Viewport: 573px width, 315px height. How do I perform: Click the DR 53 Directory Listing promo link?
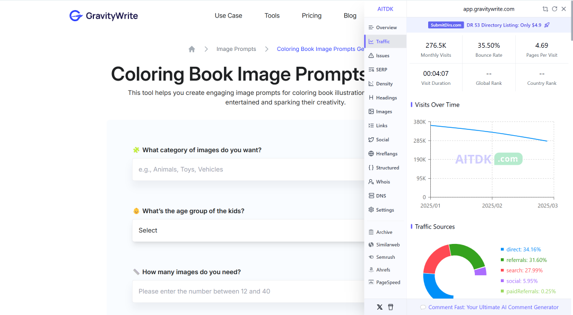pos(504,25)
